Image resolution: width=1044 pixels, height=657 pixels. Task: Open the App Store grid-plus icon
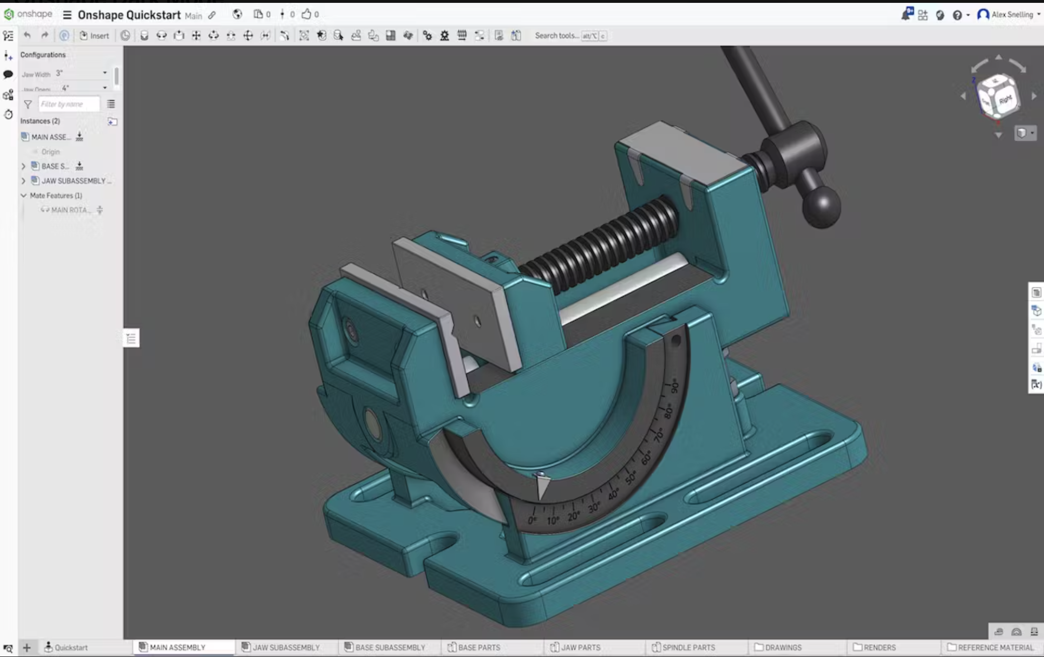point(923,15)
